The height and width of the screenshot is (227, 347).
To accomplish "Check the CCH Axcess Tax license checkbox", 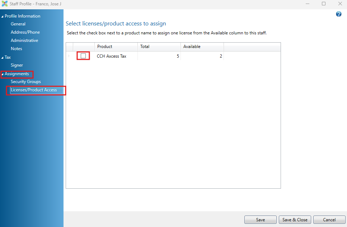I will (x=83, y=56).
